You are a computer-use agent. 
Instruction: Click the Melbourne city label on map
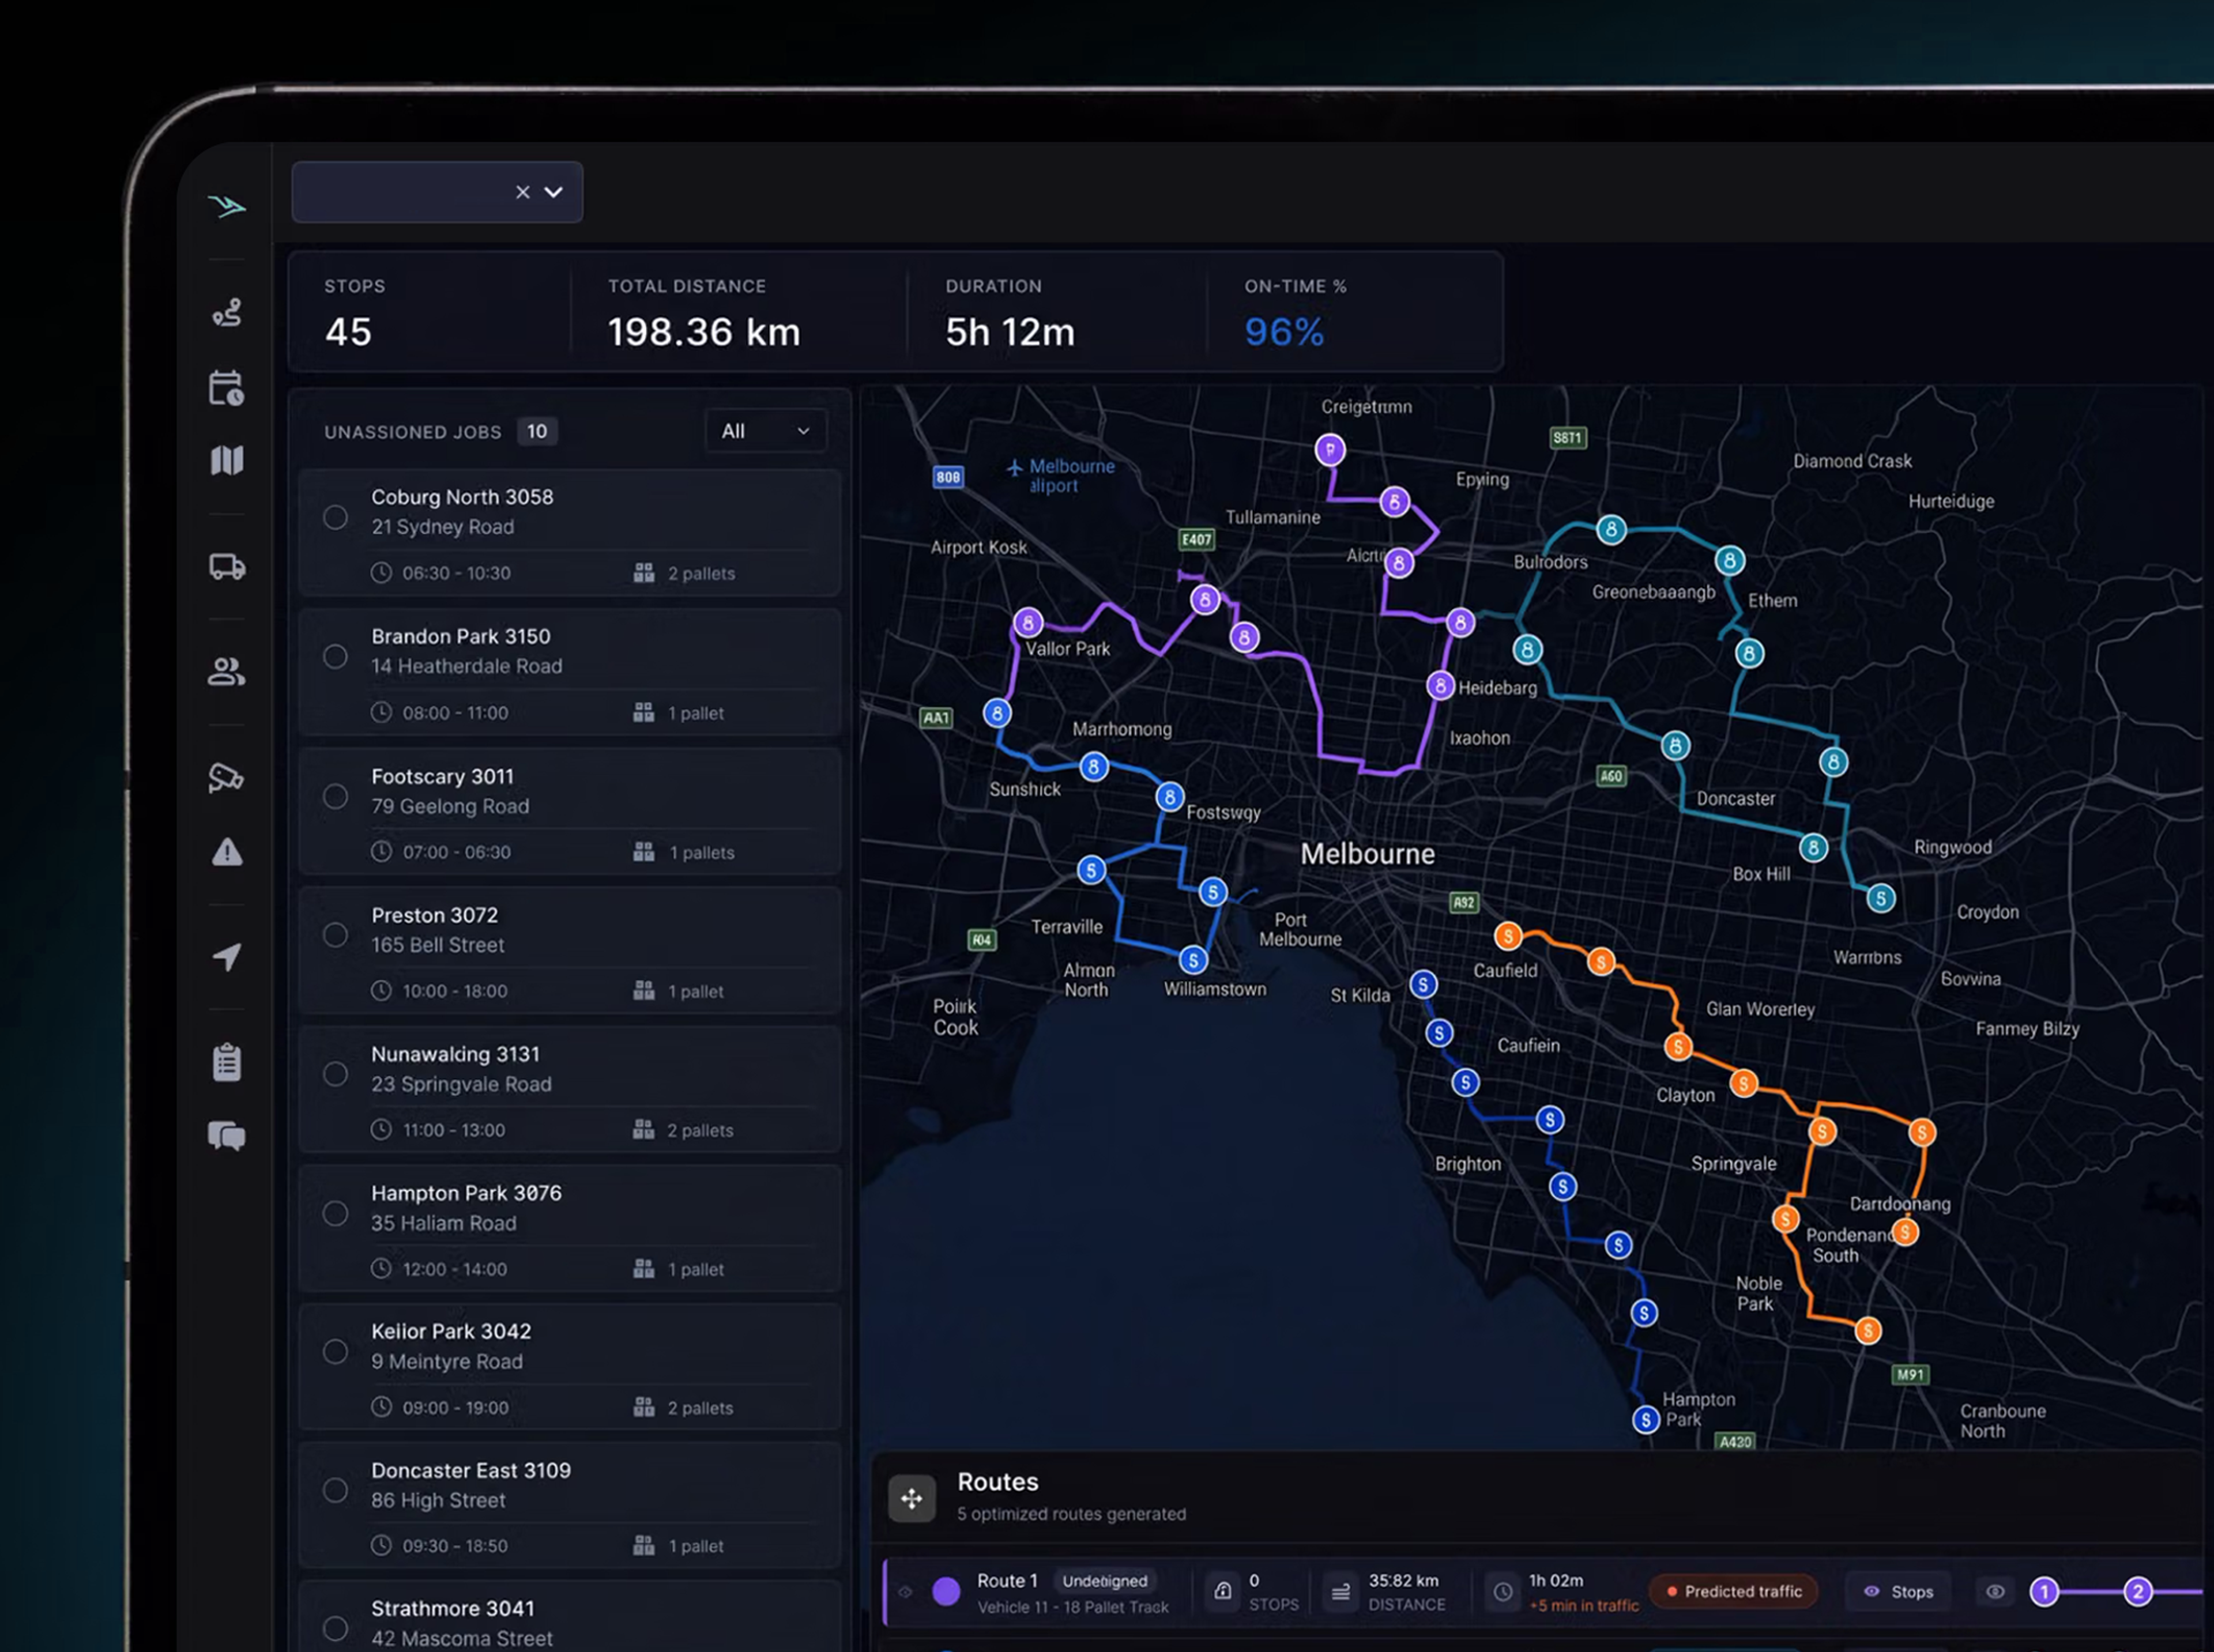(x=1367, y=854)
